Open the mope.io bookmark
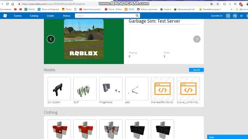 point(165,9)
